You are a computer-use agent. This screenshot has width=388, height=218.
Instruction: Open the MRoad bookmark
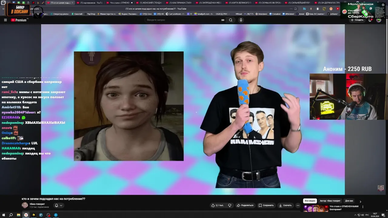(x=239, y=14)
